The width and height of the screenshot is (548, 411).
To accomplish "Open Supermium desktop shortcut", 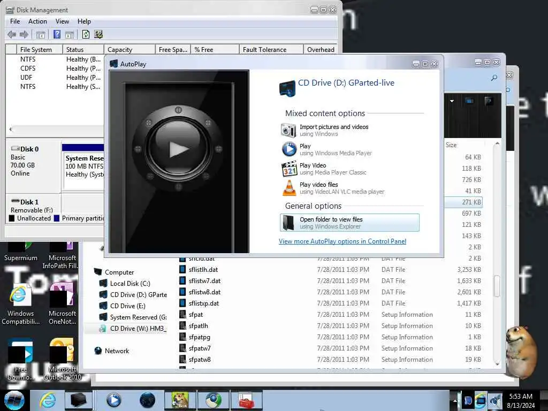I will pyautogui.click(x=21, y=252).
